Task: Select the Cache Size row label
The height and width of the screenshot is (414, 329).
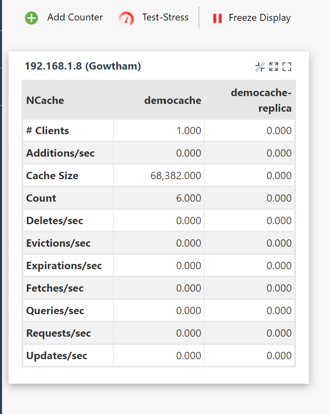Action: 52,175
